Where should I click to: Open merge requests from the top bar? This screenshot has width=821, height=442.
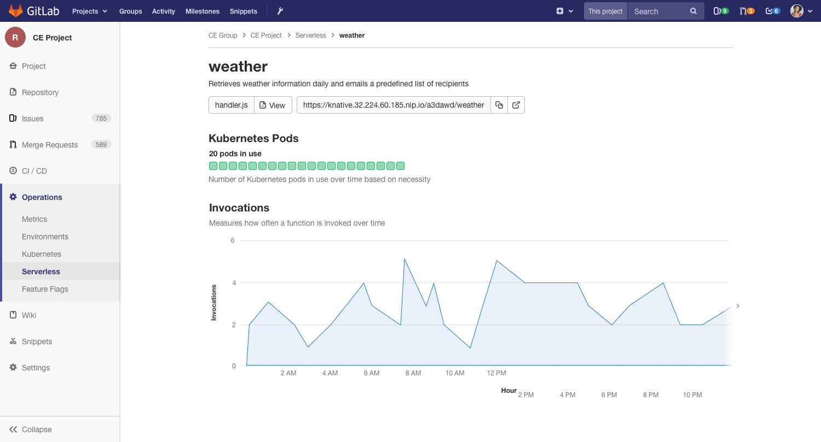(745, 11)
